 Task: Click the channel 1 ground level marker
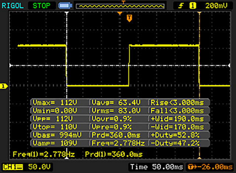coord(4,86)
